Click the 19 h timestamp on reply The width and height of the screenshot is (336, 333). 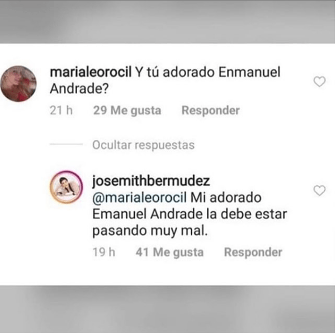(104, 252)
